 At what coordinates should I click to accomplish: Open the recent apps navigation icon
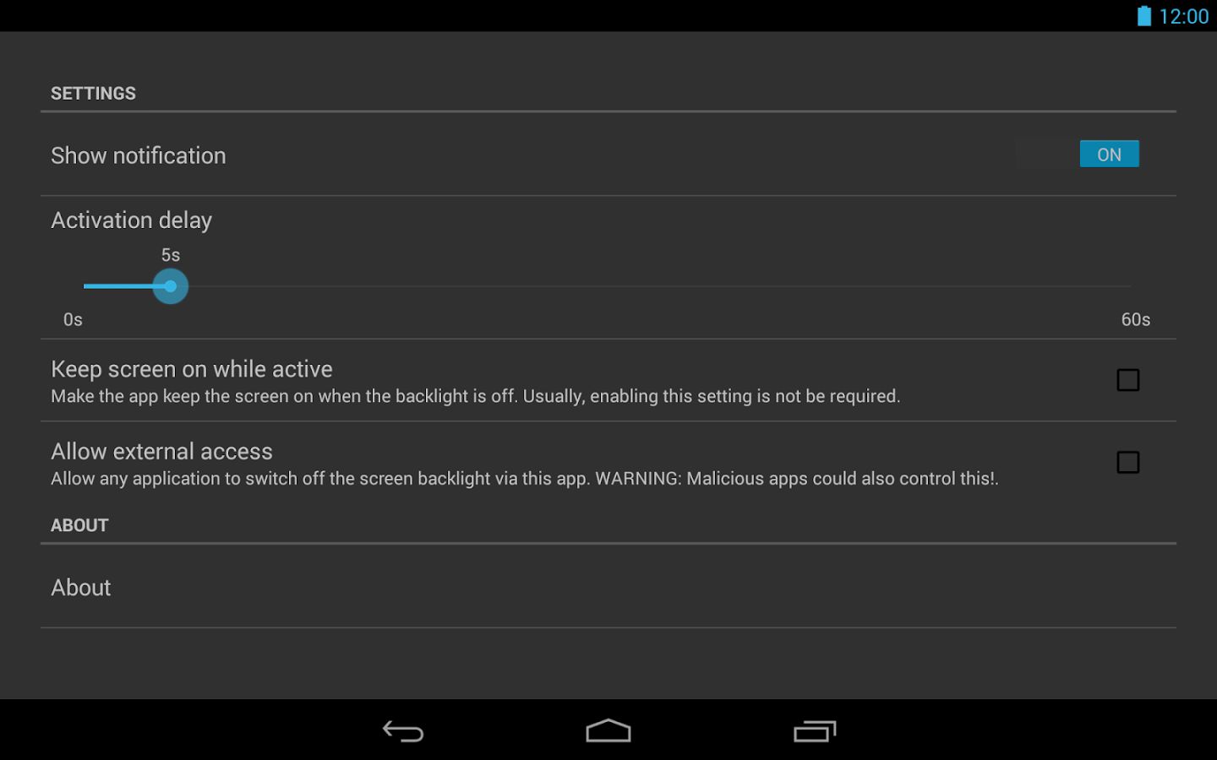(815, 730)
